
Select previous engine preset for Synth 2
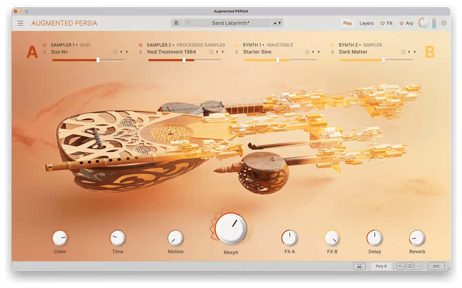pos(409,52)
